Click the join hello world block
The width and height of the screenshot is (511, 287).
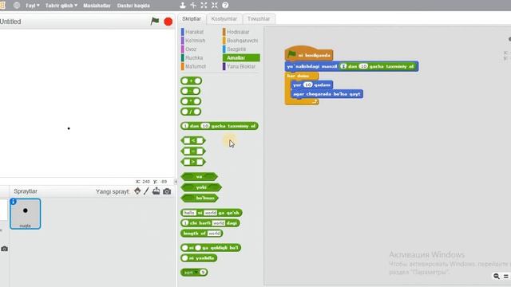[211, 213]
